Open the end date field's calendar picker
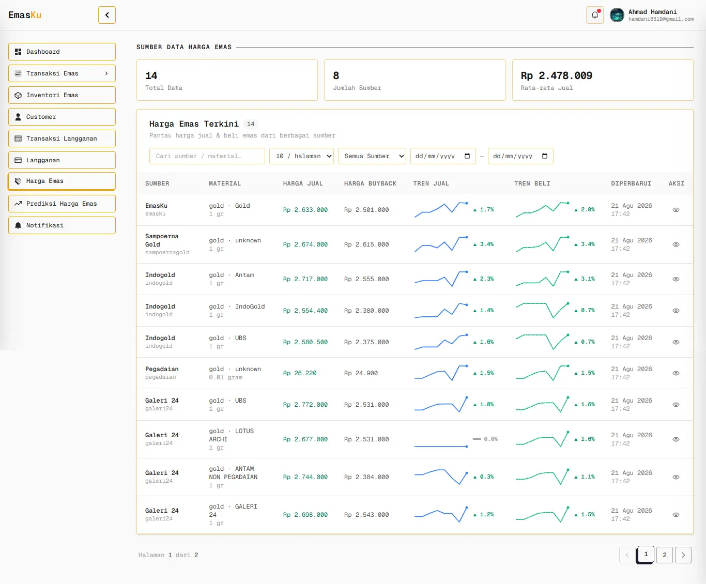 (x=545, y=156)
